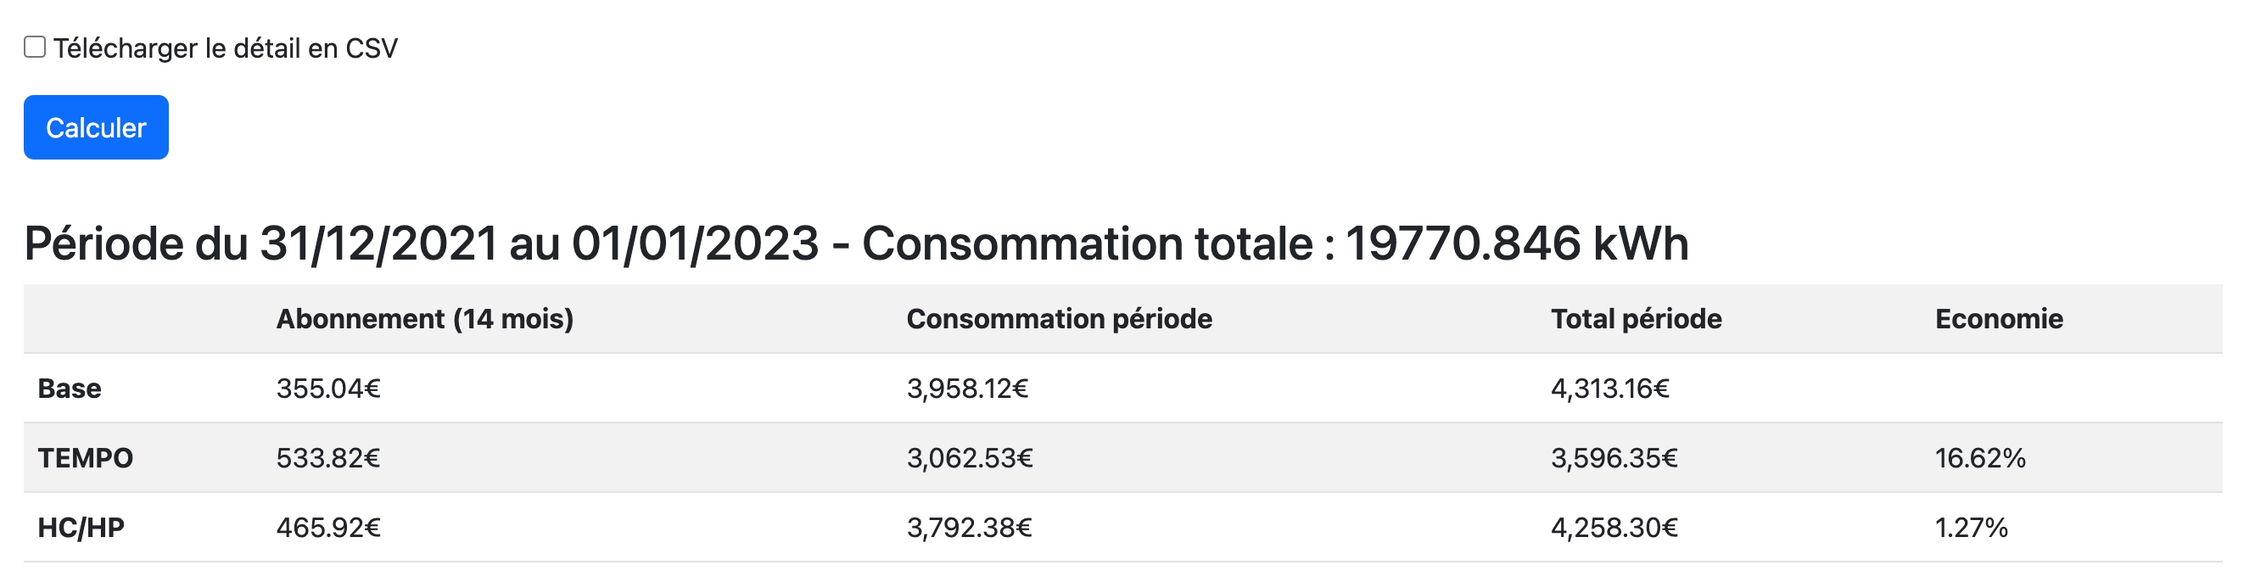Click the Abonnement (14 mois) column header
This screenshot has width=2255, height=582.
(x=424, y=318)
